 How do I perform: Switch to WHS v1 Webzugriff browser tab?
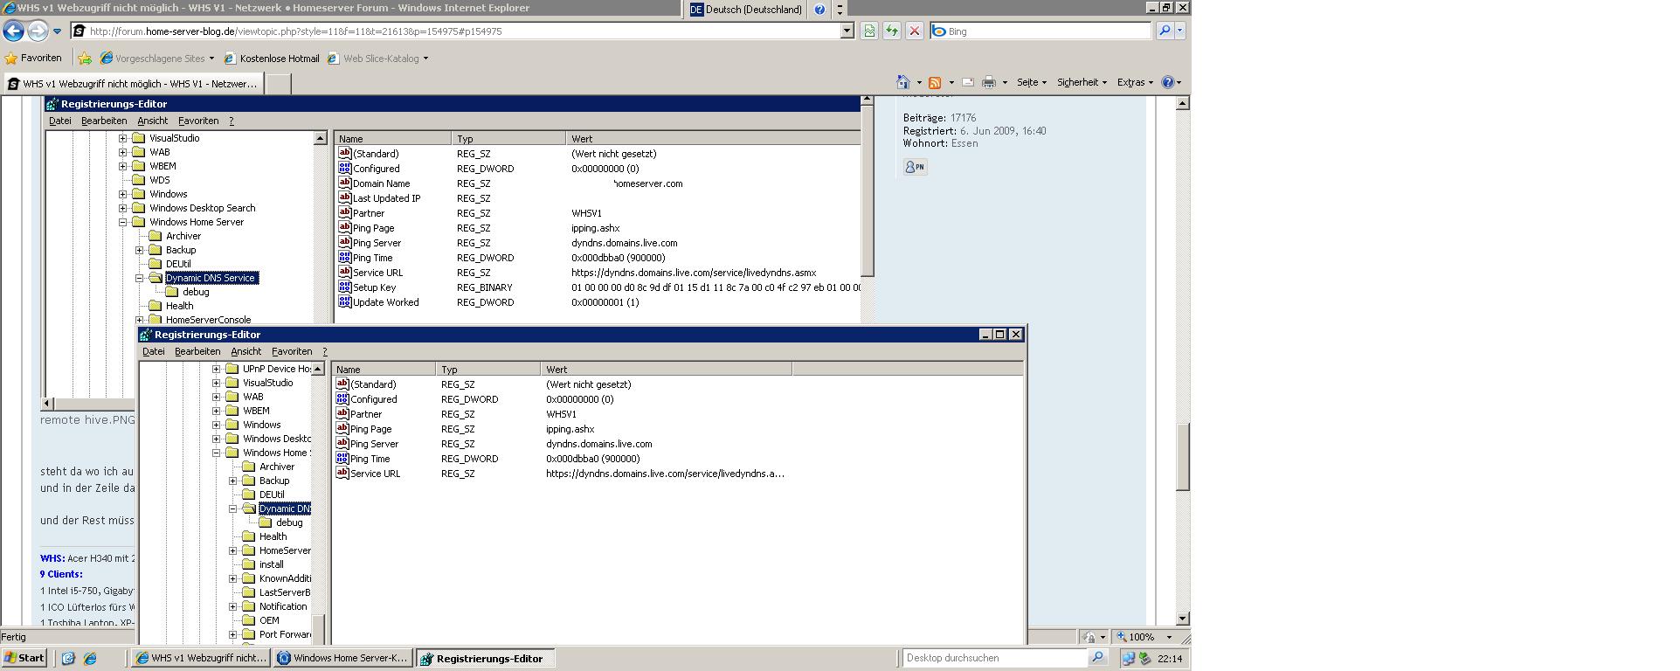(132, 84)
